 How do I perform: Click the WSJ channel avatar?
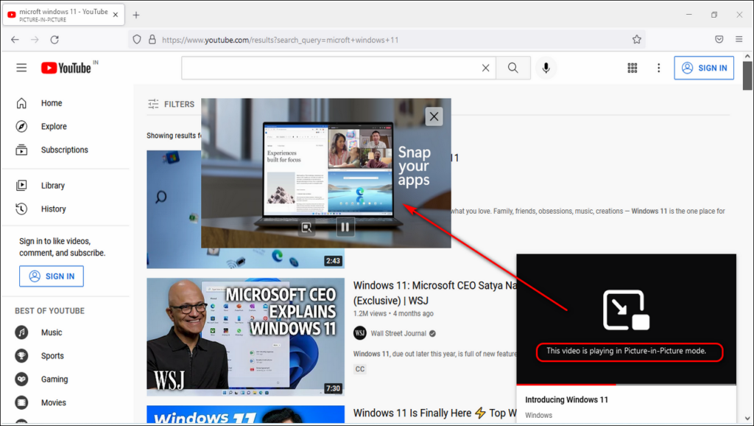click(359, 333)
